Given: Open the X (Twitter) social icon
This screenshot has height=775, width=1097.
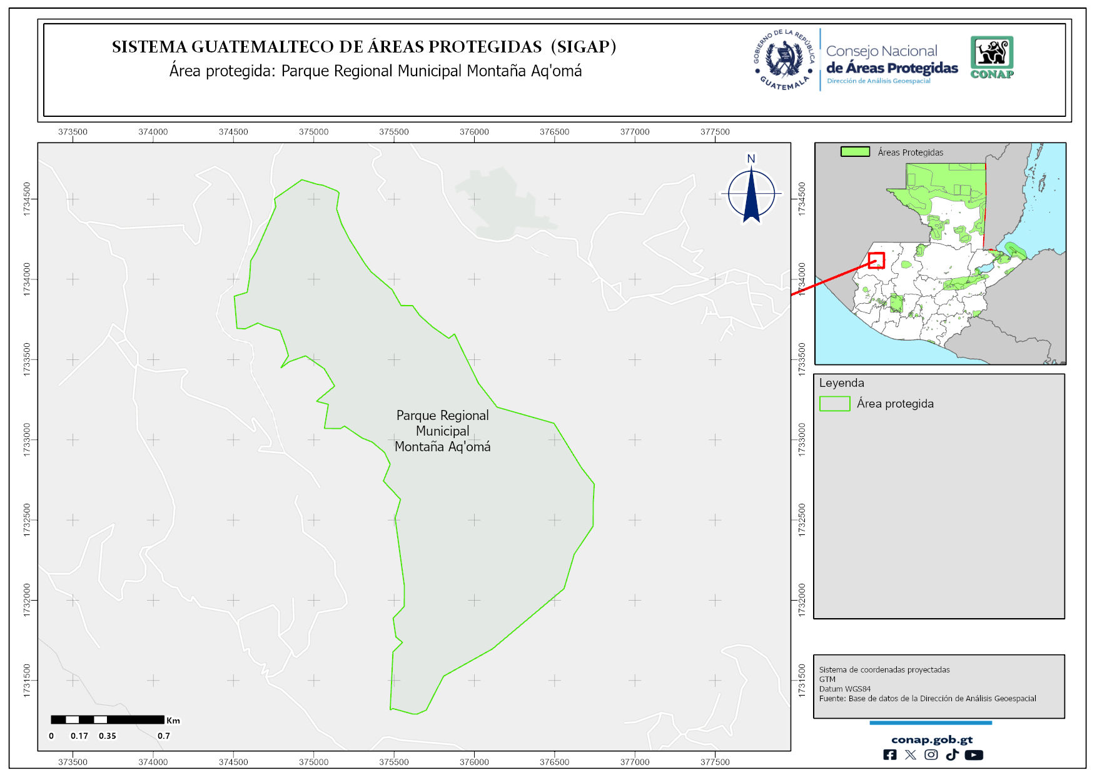Looking at the screenshot, I should point(911,755).
